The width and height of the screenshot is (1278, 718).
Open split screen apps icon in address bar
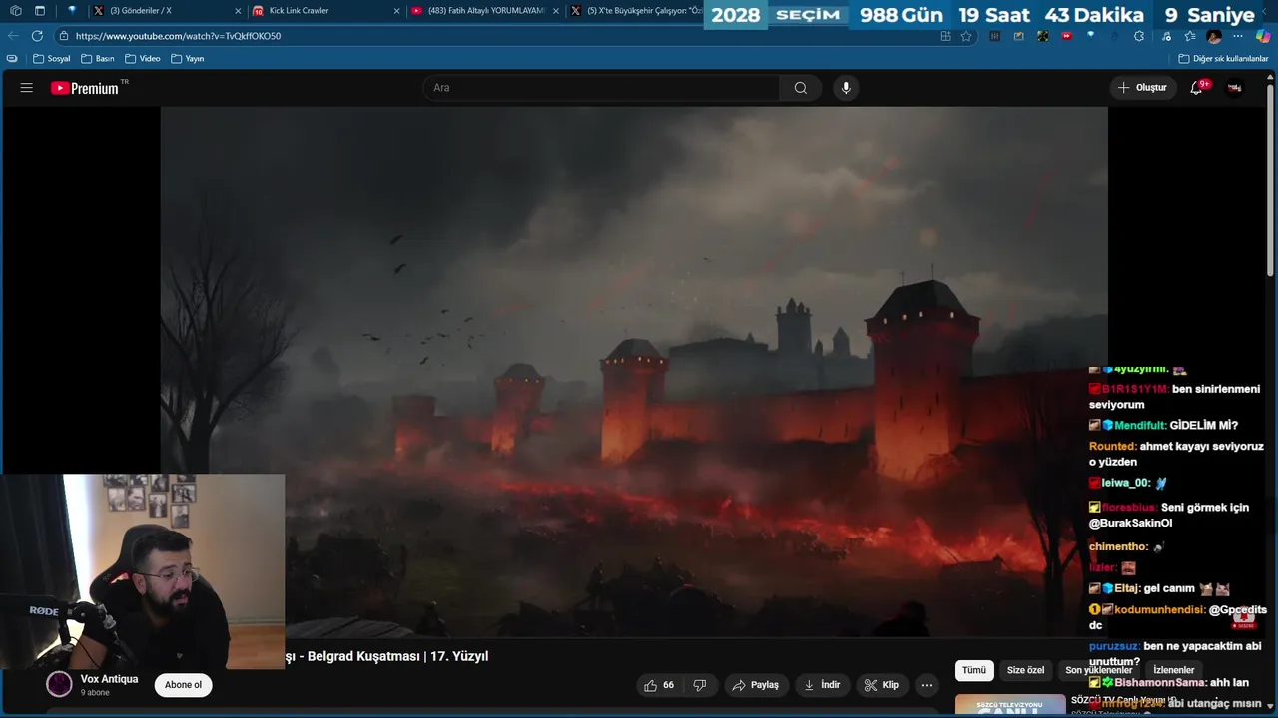point(945,36)
